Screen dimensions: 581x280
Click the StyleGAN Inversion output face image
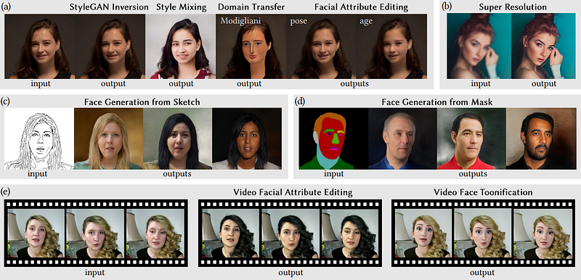110,46
